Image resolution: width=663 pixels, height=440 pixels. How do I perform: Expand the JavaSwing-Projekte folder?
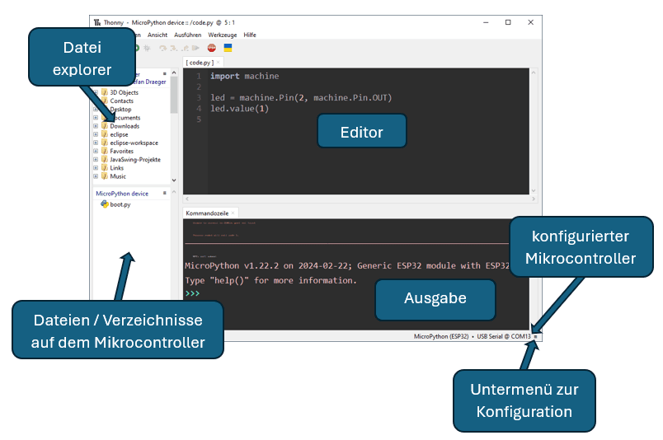(x=96, y=160)
